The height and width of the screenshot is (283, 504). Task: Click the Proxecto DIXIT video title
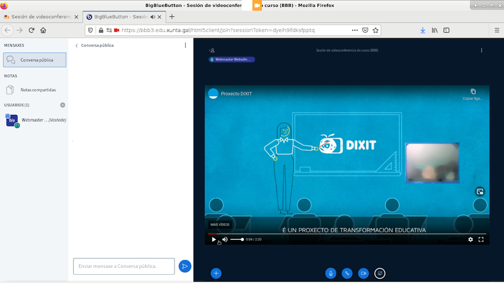point(236,94)
